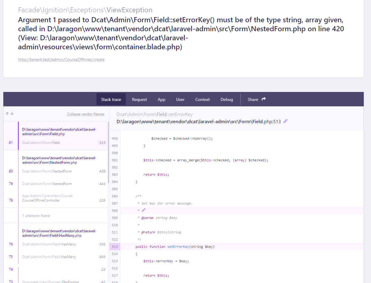This screenshot has width=371, height=283.
Task: Switch to Stack trace tab
Action: (x=111, y=99)
